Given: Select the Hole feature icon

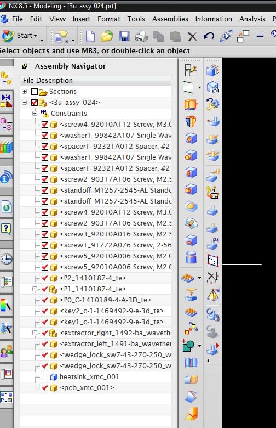Looking at the screenshot, I should click(x=191, y=138).
